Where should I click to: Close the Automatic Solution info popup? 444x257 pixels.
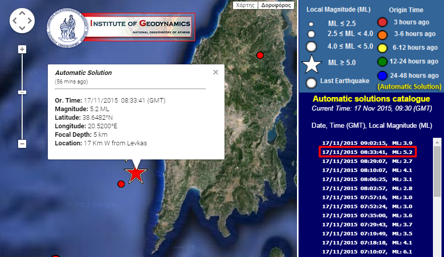[x=215, y=72]
